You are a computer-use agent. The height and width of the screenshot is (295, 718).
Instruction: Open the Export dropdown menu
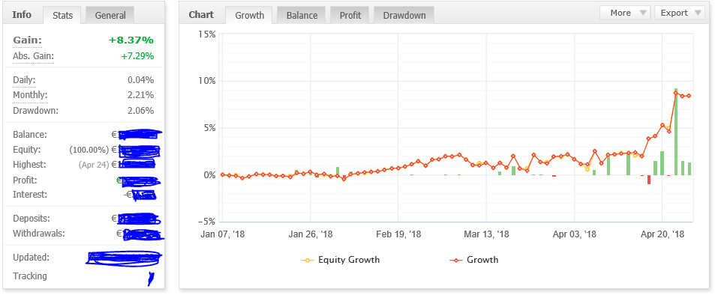coord(680,13)
